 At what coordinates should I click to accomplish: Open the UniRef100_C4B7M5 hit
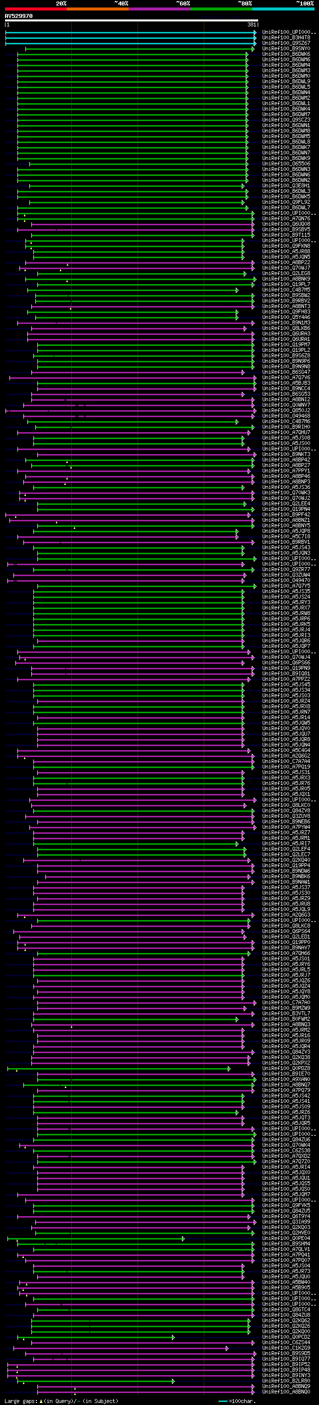click(286, 290)
